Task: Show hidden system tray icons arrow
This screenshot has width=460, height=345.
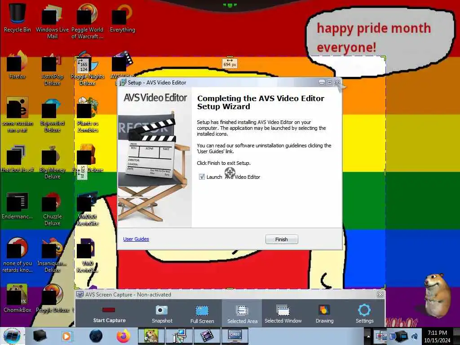Action: click(x=368, y=336)
